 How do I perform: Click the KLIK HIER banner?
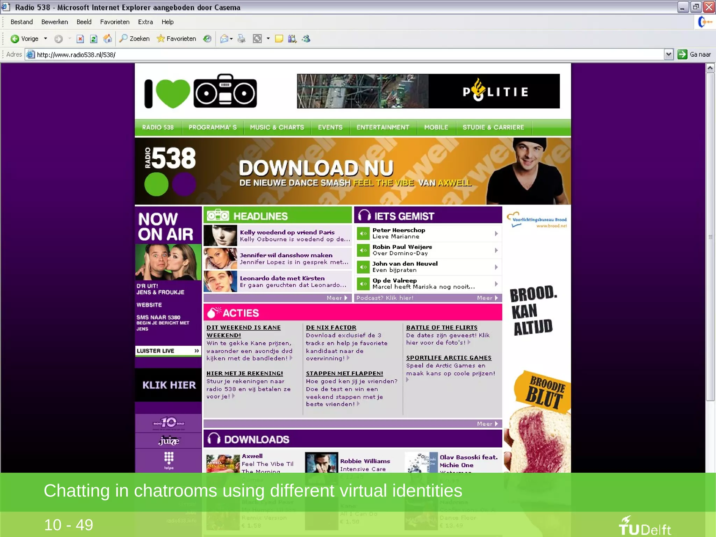169,385
